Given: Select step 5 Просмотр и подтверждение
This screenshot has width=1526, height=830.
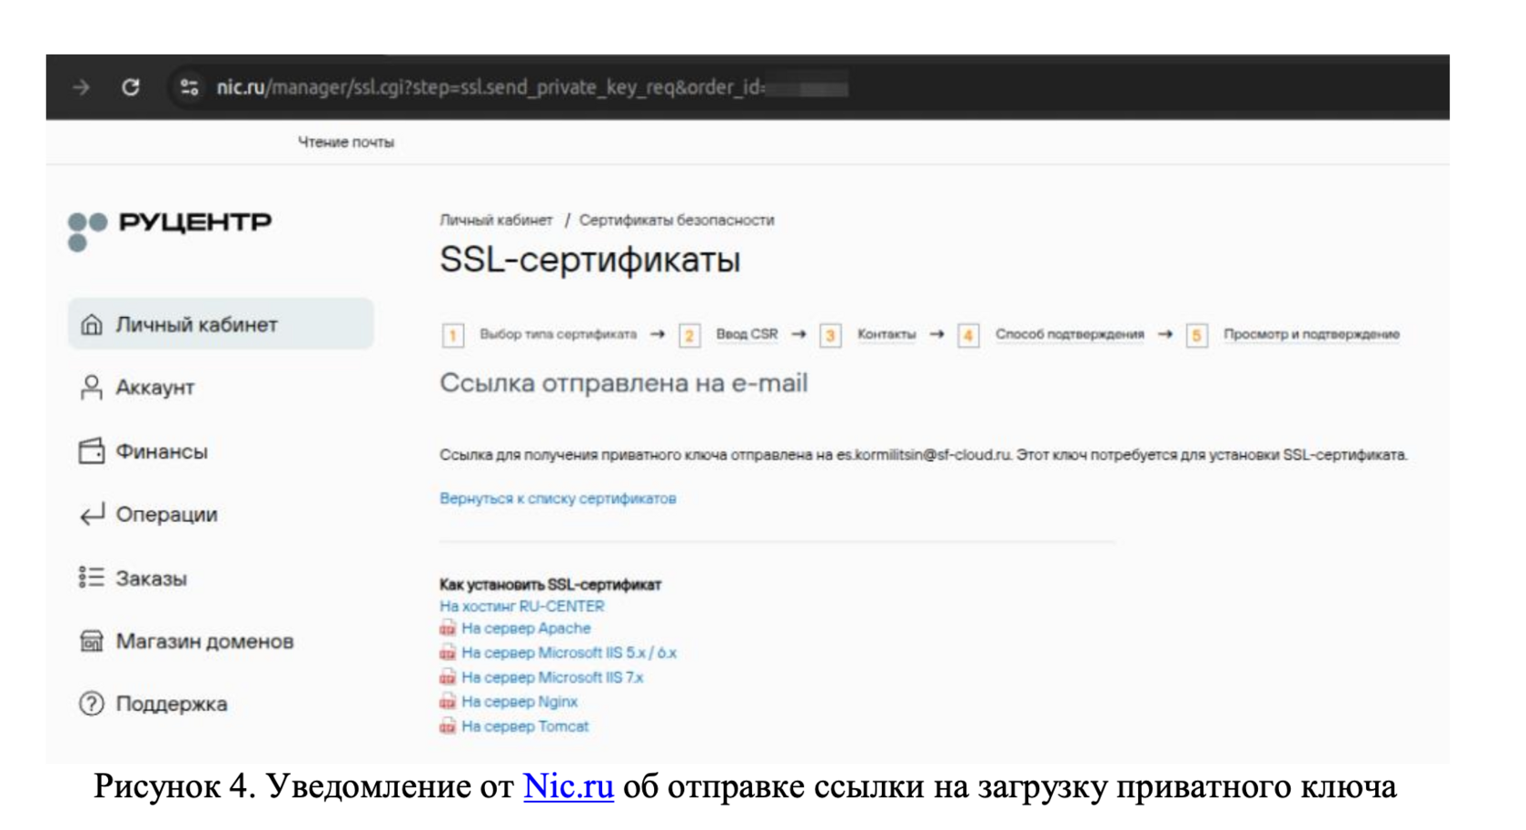Looking at the screenshot, I should pos(1293,335).
